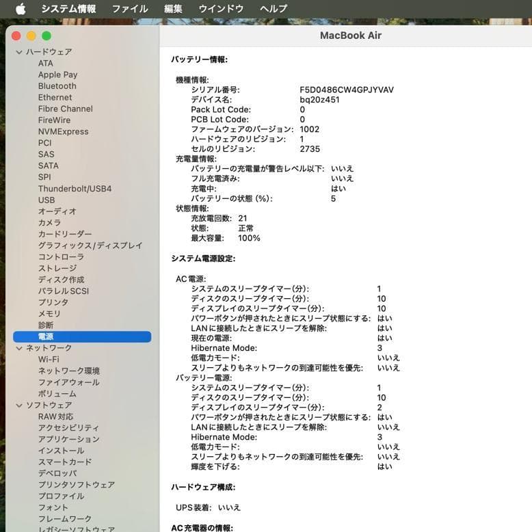Click the UPS装着 value いいえ
The width and height of the screenshot is (532, 532).
(229, 507)
